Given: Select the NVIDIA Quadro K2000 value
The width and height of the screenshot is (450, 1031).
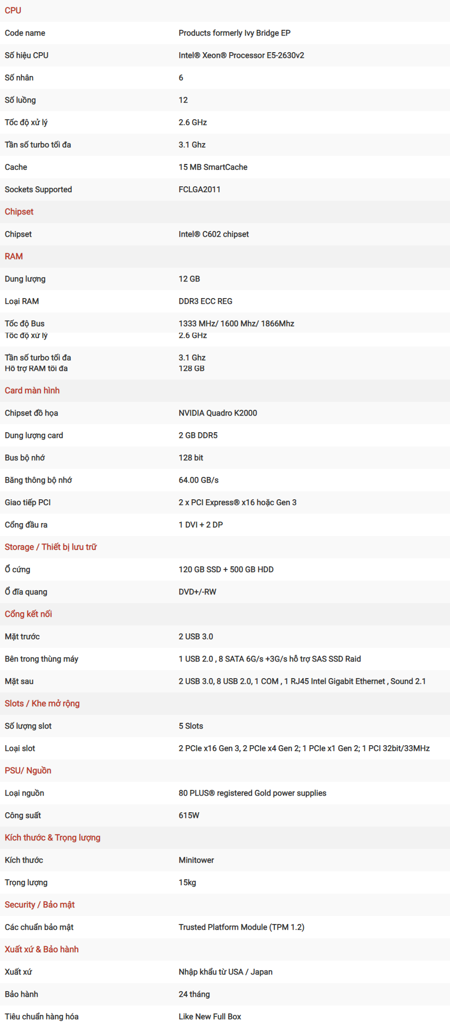Looking at the screenshot, I should pos(218,413).
